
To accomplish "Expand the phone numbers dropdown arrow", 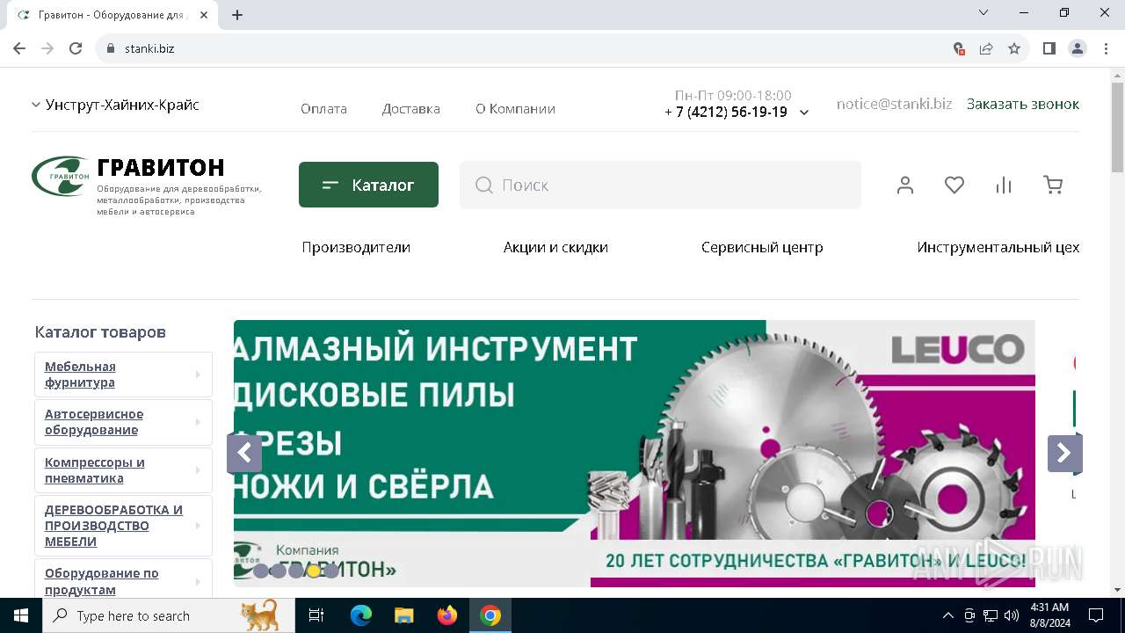I will coord(803,113).
